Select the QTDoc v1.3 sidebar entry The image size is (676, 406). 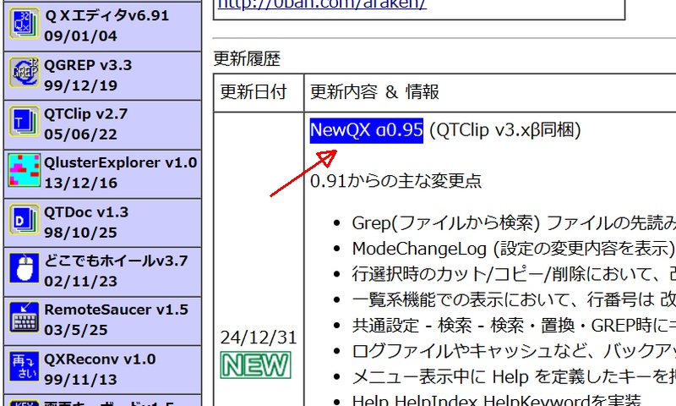85,211
